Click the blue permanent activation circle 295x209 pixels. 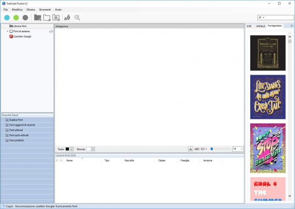7,18
